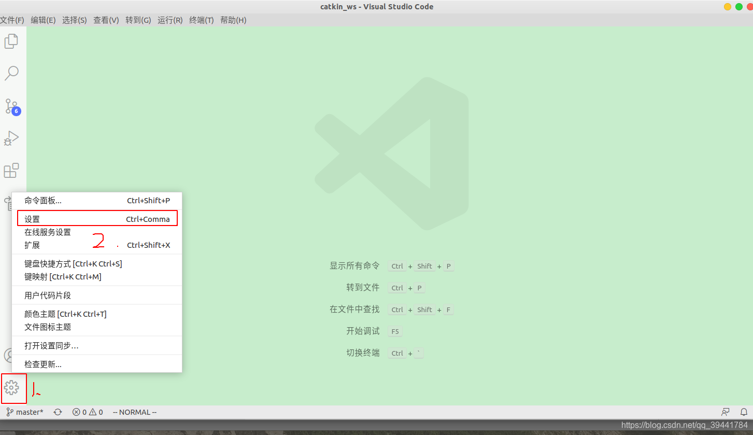Image resolution: width=753 pixels, height=435 pixels.
Task: Open Source Control view with badge 6
Action: (12, 106)
